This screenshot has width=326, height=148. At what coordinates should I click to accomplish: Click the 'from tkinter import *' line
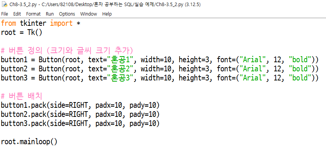tap(41, 23)
